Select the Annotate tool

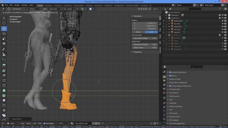tap(4, 49)
